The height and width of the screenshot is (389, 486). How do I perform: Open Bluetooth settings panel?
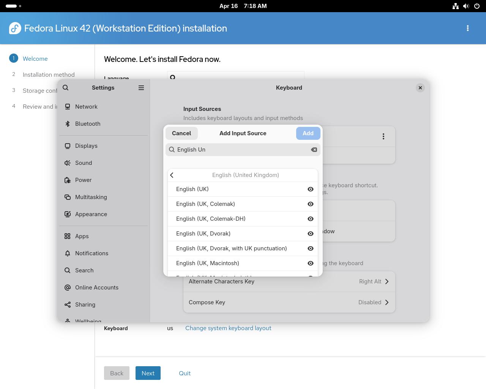coord(103,124)
